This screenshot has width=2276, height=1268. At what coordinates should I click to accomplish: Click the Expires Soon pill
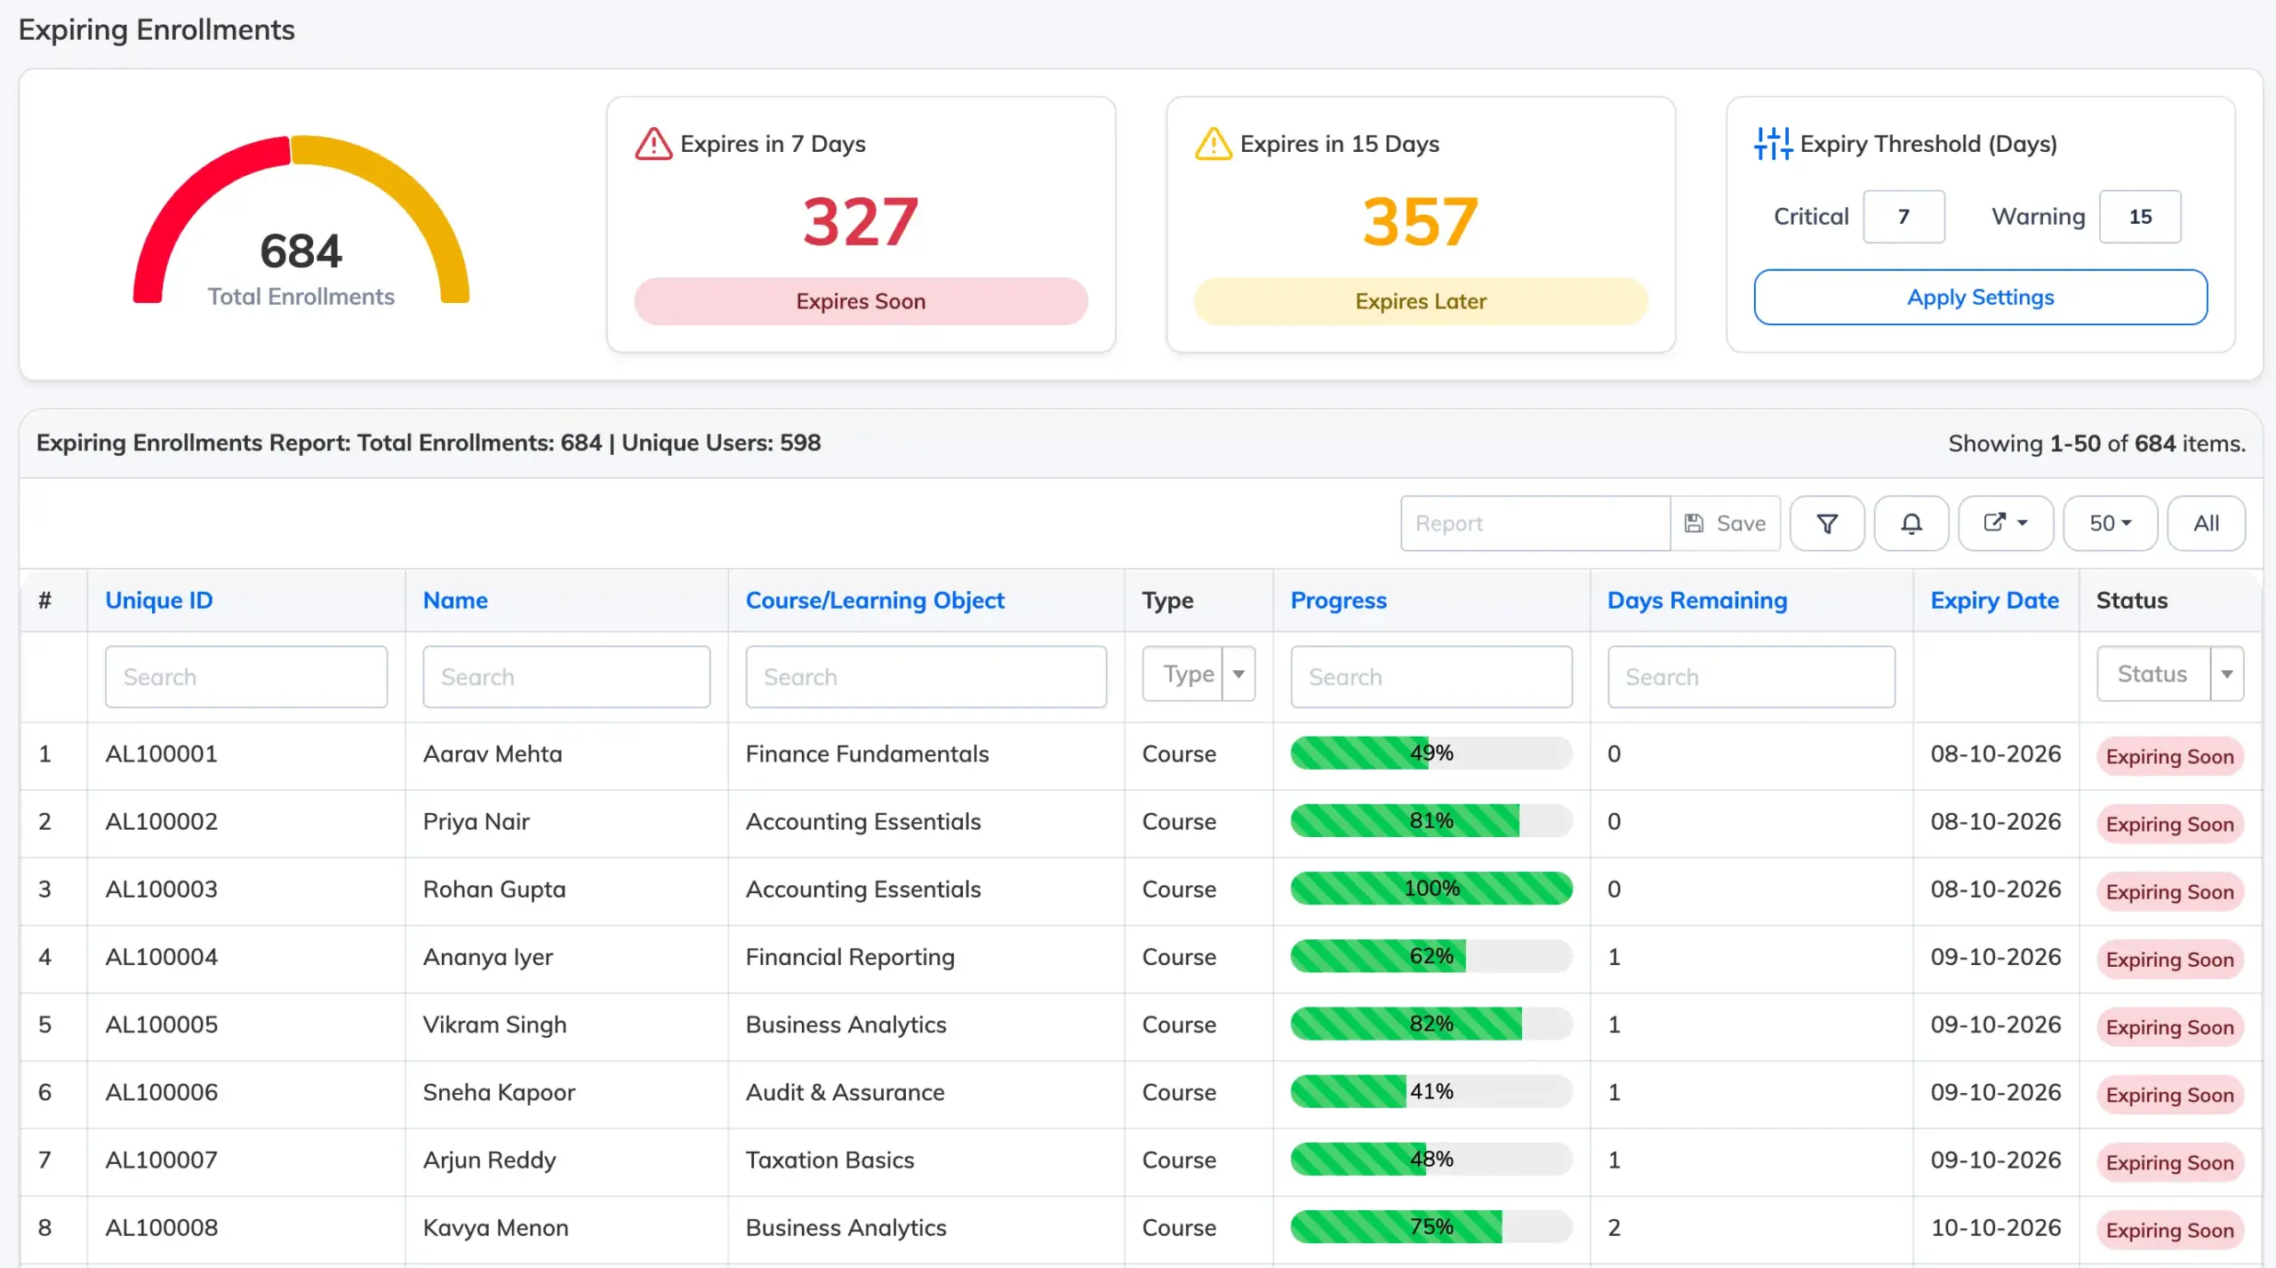tap(861, 301)
